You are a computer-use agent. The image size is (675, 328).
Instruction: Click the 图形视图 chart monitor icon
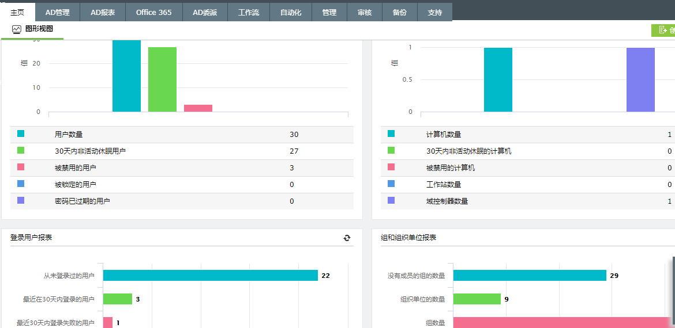[x=16, y=29]
